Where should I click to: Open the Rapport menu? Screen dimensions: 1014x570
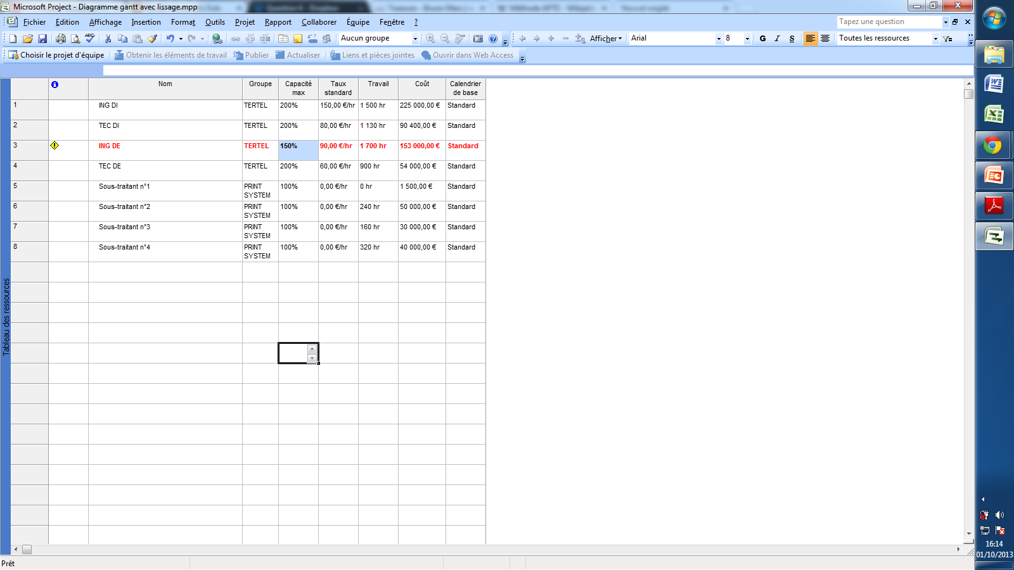[278, 22]
